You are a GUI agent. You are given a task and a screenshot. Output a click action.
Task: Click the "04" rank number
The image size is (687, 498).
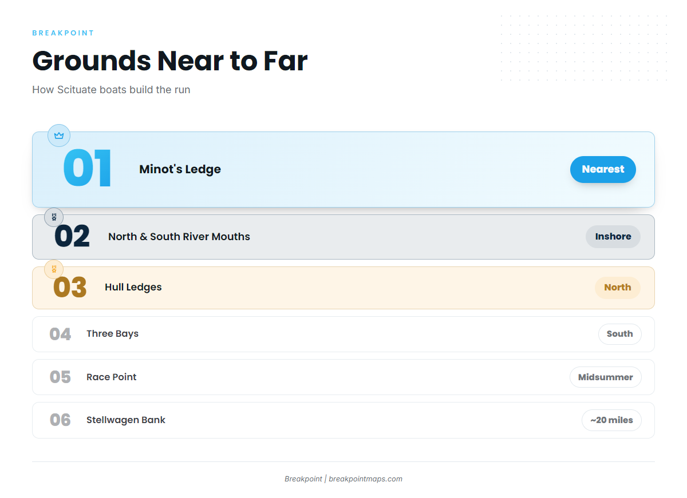coord(60,334)
